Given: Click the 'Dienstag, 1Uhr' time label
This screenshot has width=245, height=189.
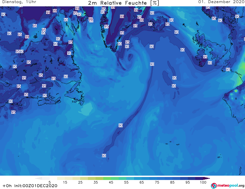Looking at the screenshot, I should point(19,2).
